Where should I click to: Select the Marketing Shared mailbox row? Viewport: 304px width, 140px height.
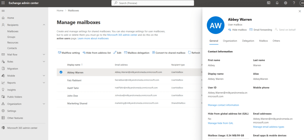pyautogui.click(x=129, y=103)
